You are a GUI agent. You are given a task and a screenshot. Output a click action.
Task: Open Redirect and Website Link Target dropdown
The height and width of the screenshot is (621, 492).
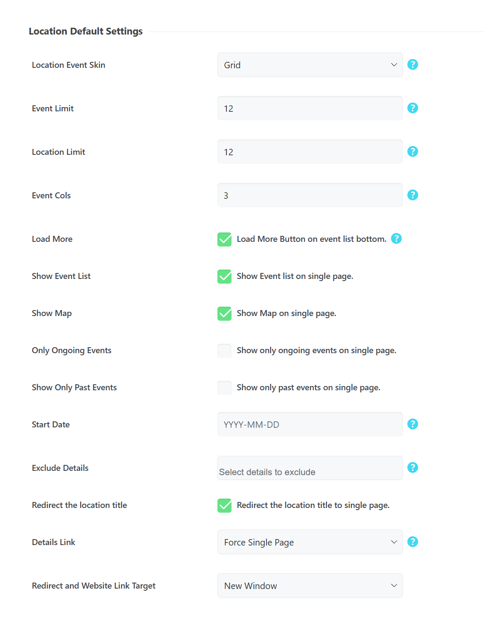point(310,586)
